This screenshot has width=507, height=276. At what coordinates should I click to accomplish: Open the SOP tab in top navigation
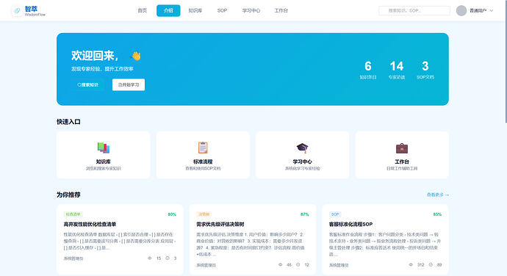pyautogui.click(x=222, y=11)
